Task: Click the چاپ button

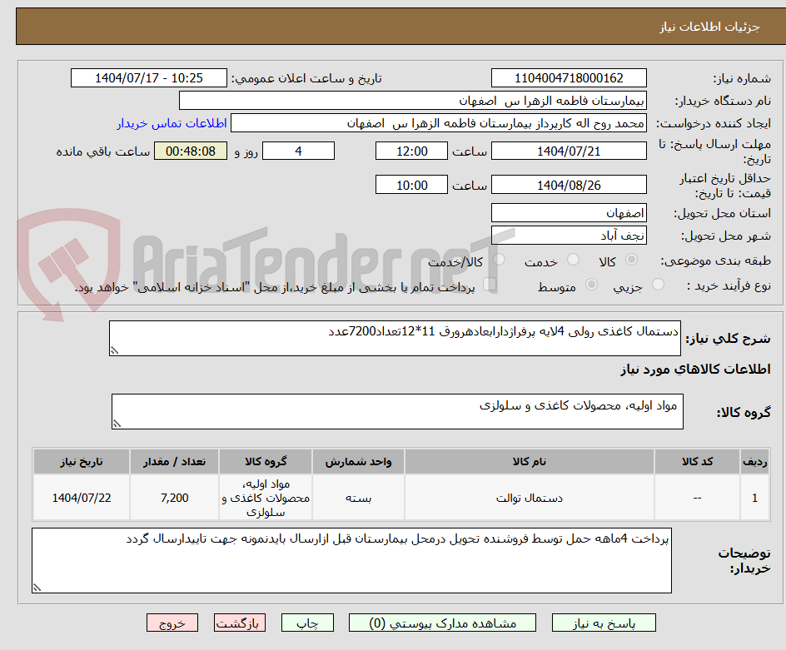Action: [x=307, y=623]
